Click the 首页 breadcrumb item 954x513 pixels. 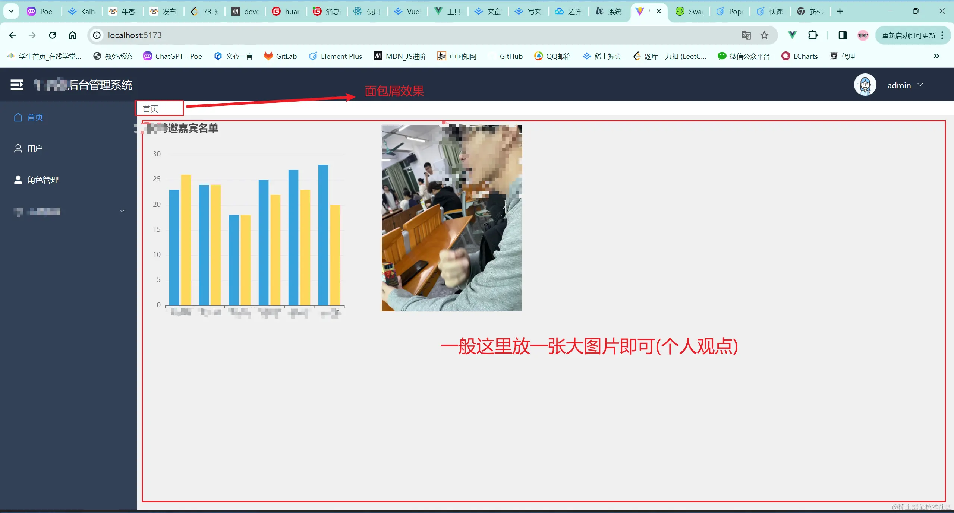pyautogui.click(x=151, y=109)
